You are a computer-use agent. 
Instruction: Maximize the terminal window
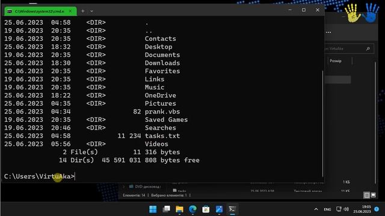(x=304, y=10)
